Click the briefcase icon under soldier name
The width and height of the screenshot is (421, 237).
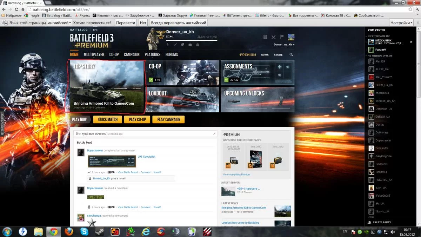[190, 45]
